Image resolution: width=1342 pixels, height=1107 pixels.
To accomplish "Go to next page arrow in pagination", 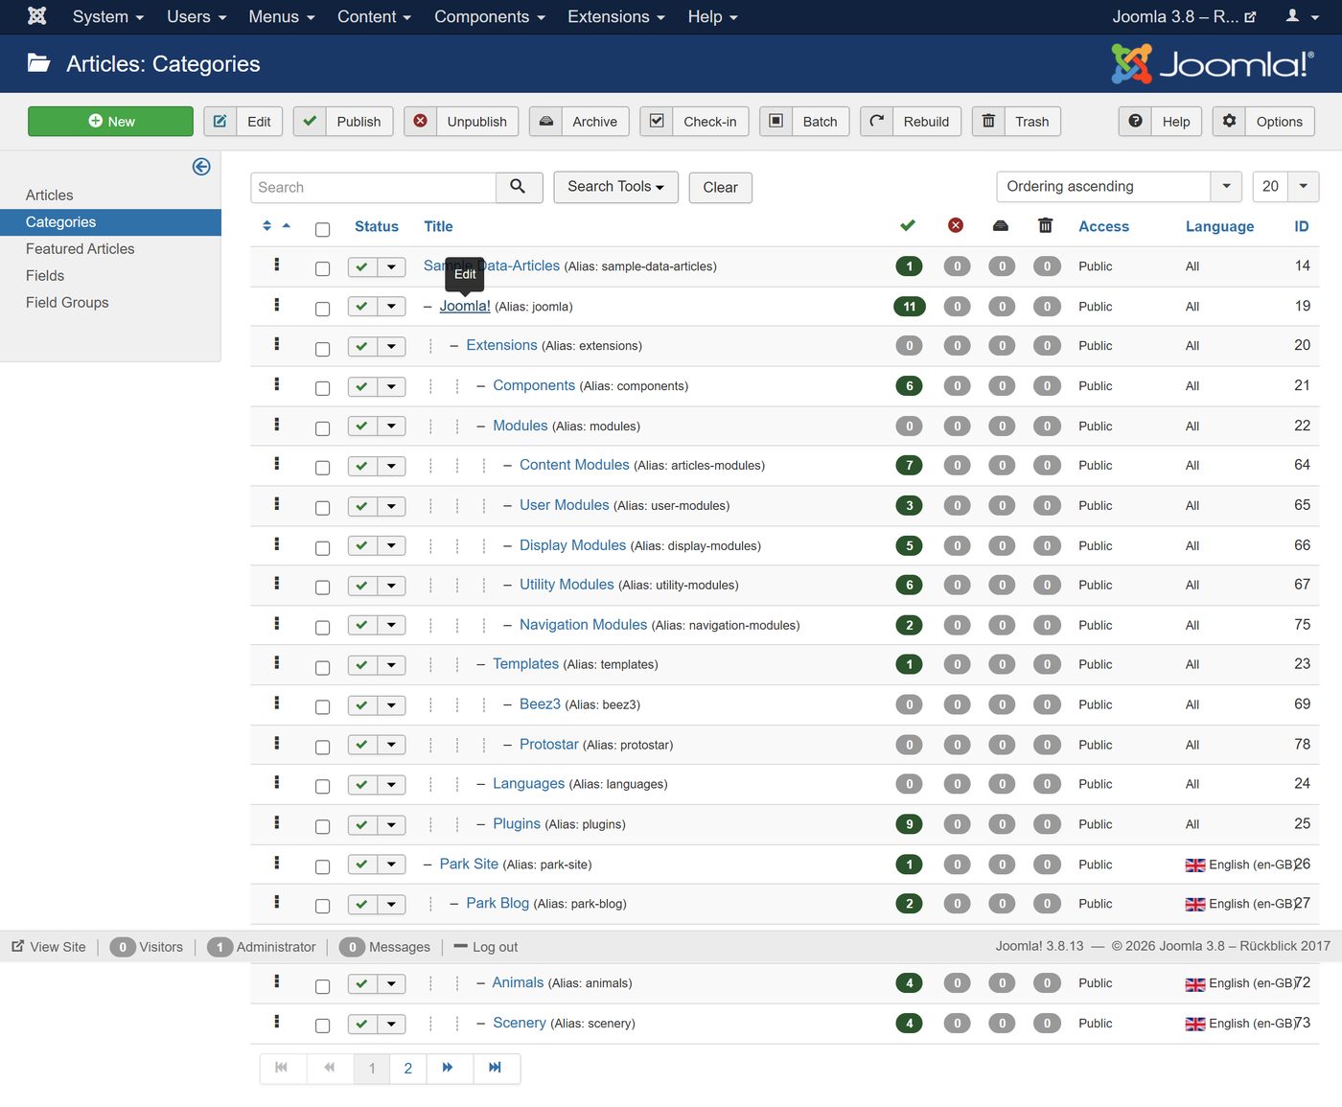I will pos(448,1069).
